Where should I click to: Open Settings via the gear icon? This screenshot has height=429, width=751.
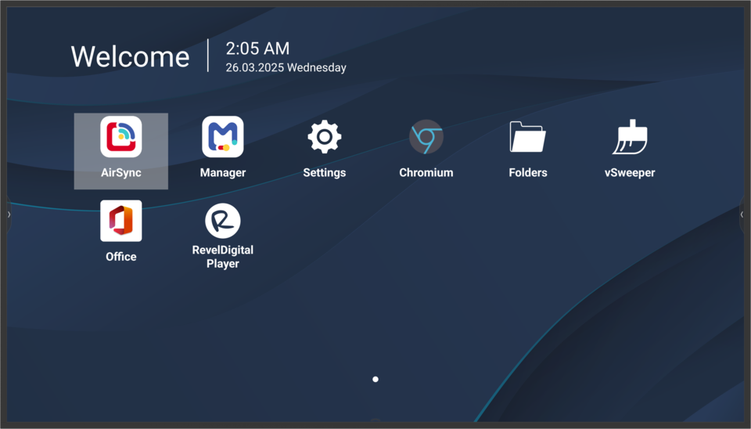325,138
